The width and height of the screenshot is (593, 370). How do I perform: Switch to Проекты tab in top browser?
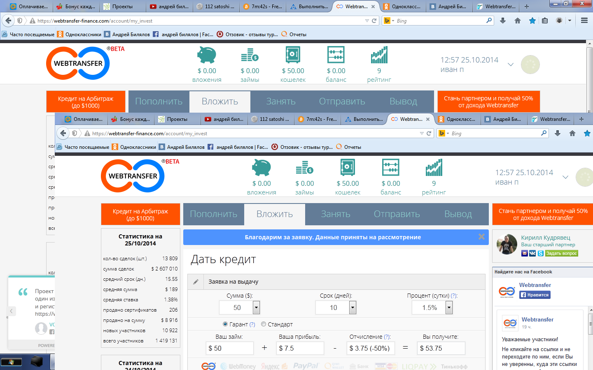[122, 7]
